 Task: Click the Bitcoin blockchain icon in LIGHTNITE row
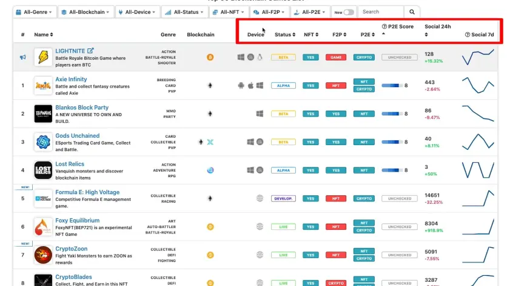pyautogui.click(x=210, y=57)
